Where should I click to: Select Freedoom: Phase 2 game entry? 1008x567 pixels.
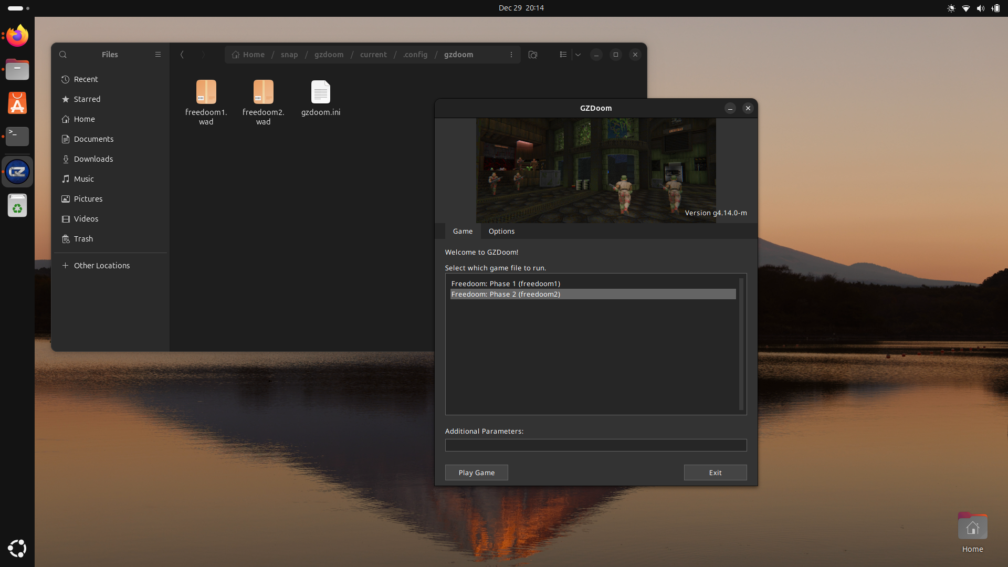point(592,294)
